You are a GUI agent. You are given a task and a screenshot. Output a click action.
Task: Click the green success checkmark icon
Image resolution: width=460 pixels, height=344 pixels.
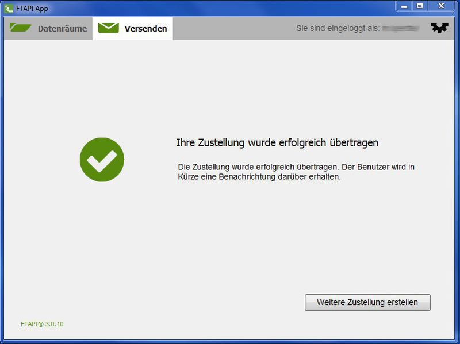coord(102,160)
